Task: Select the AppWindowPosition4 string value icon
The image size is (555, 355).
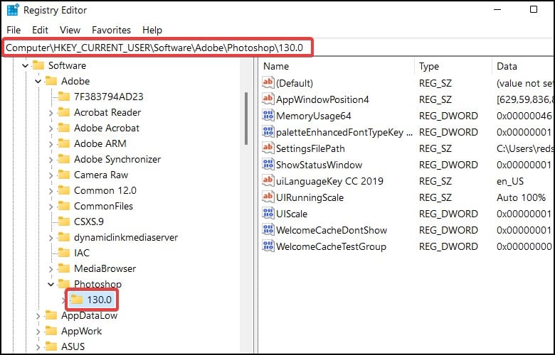Action: point(268,99)
